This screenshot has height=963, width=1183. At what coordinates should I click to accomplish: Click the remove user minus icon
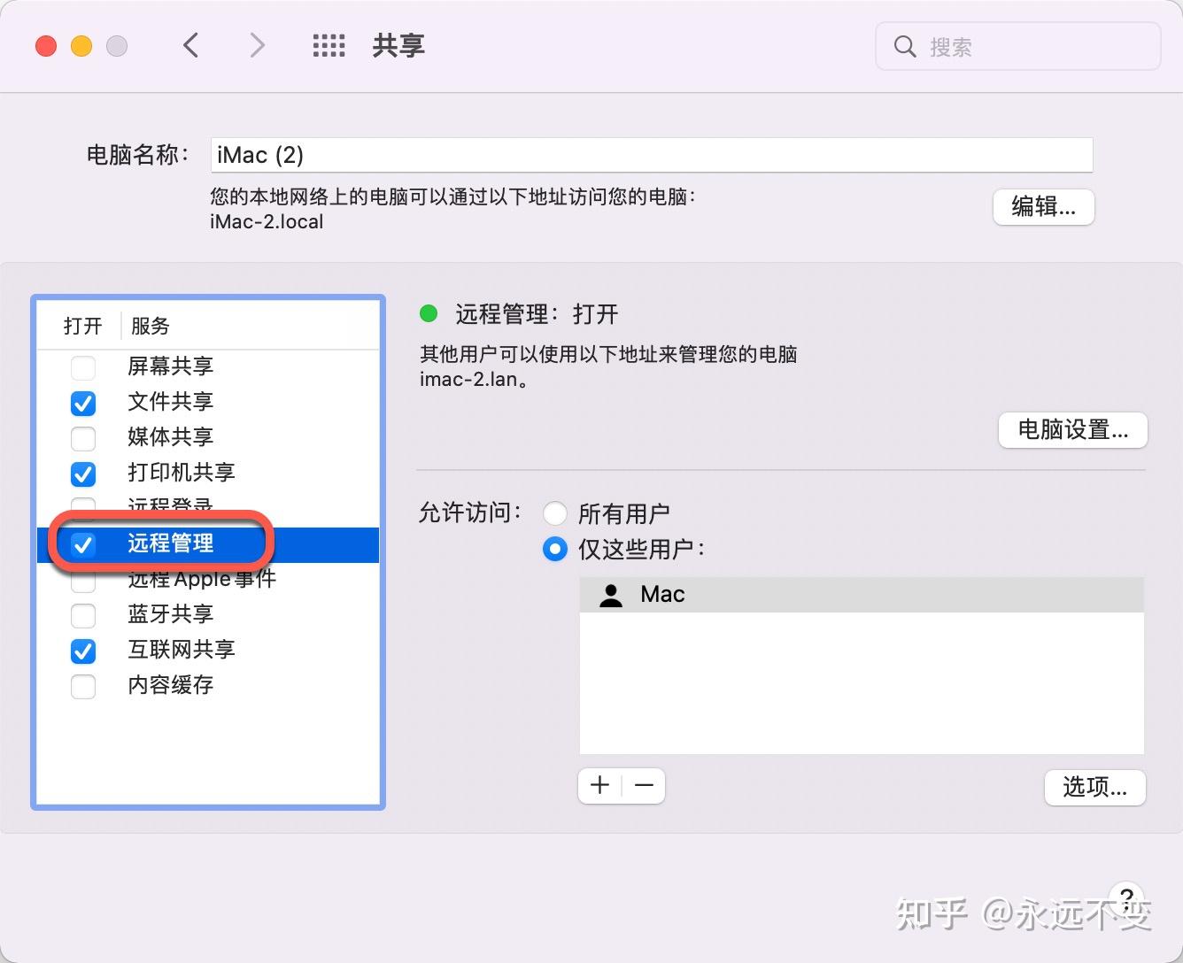pos(644,785)
